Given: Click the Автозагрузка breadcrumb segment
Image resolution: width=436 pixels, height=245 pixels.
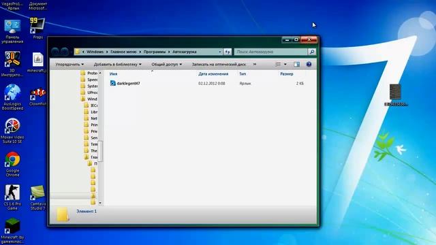Looking at the screenshot, I should point(185,52).
